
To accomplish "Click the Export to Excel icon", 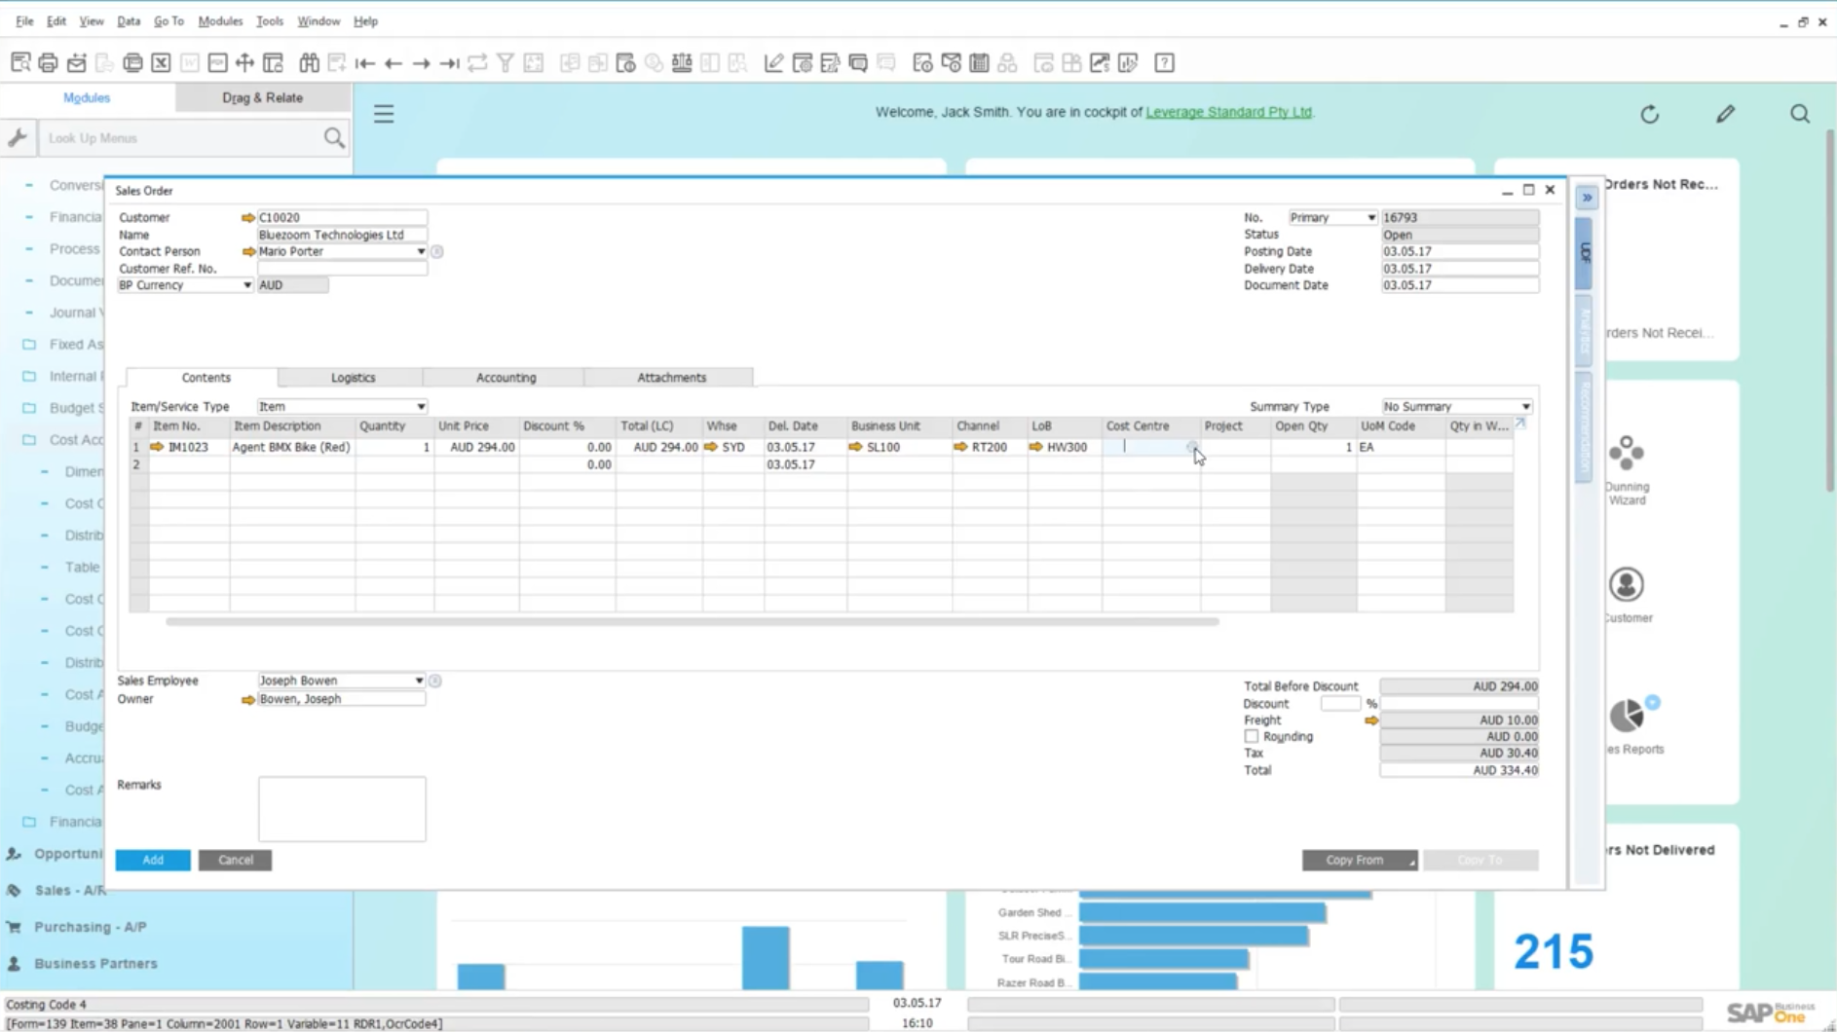I will (x=161, y=63).
